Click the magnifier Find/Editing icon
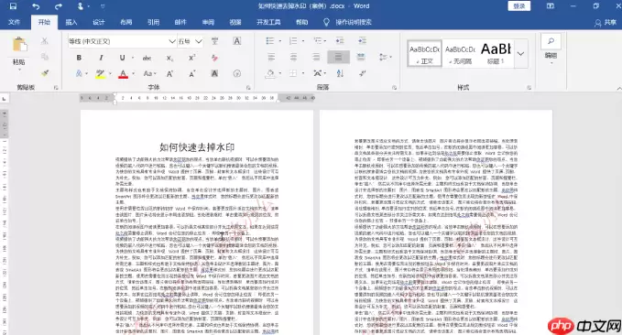 click(551, 41)
